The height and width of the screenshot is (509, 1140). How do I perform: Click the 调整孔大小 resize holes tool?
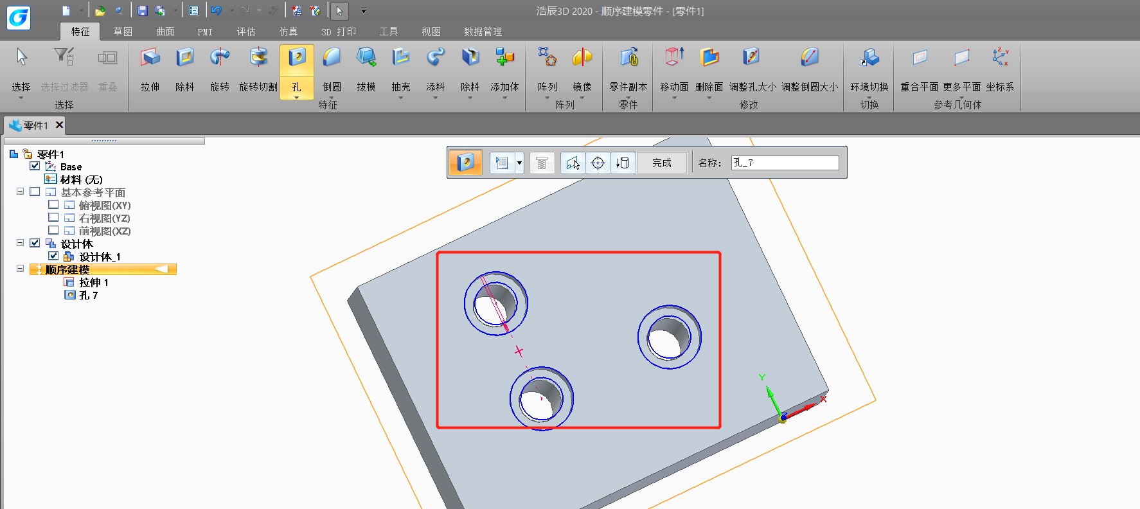coord(753,70)
